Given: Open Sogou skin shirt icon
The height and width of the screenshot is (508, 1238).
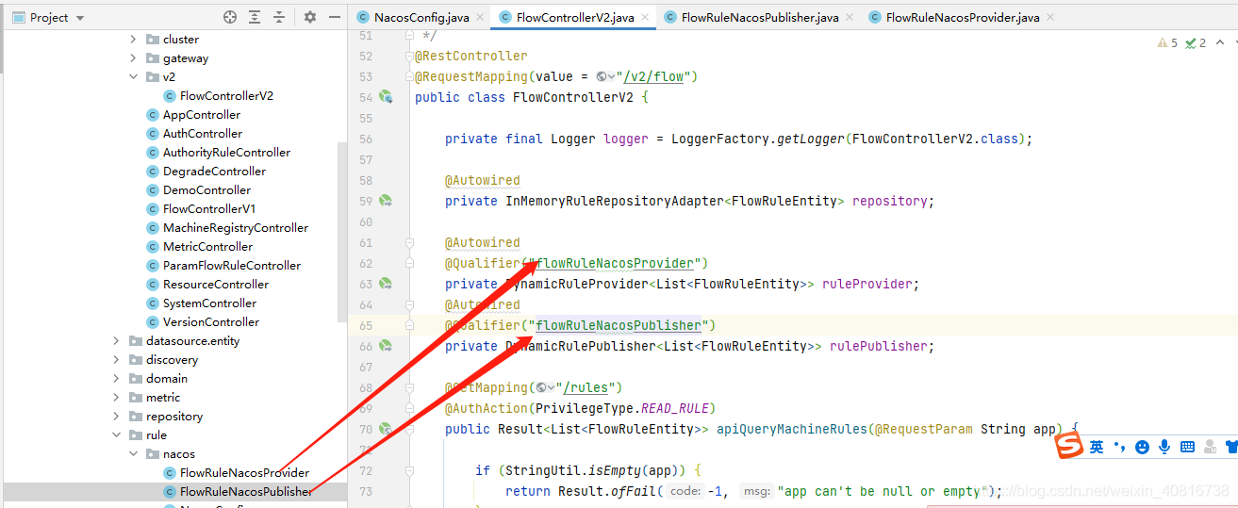Looking at the screenshot, I should 1231,447.
